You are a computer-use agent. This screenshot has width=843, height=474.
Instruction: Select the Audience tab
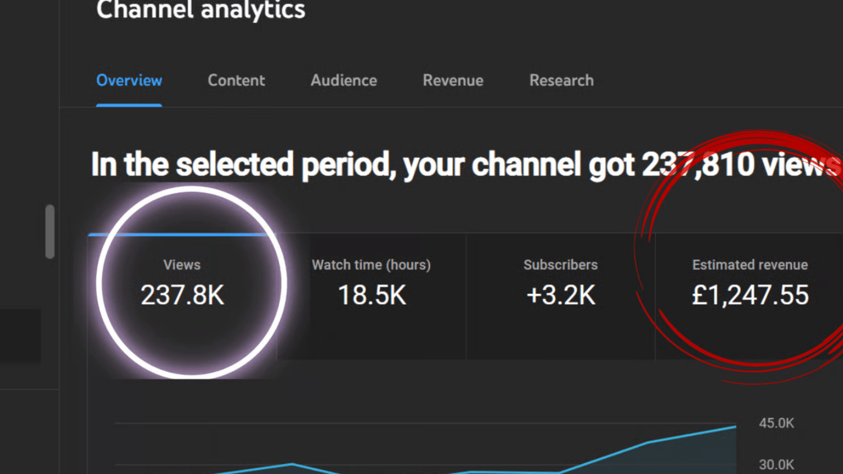[x=343, y=80]
